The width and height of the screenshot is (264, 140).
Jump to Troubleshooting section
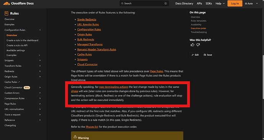[199, 32]
